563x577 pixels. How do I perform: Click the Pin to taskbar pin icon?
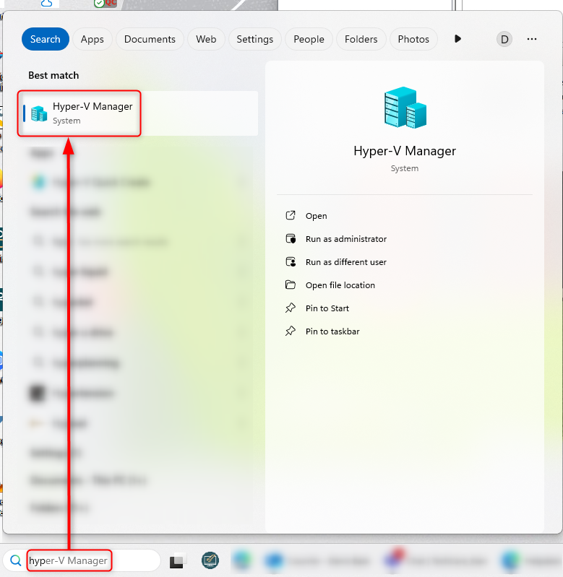point(291,331)
